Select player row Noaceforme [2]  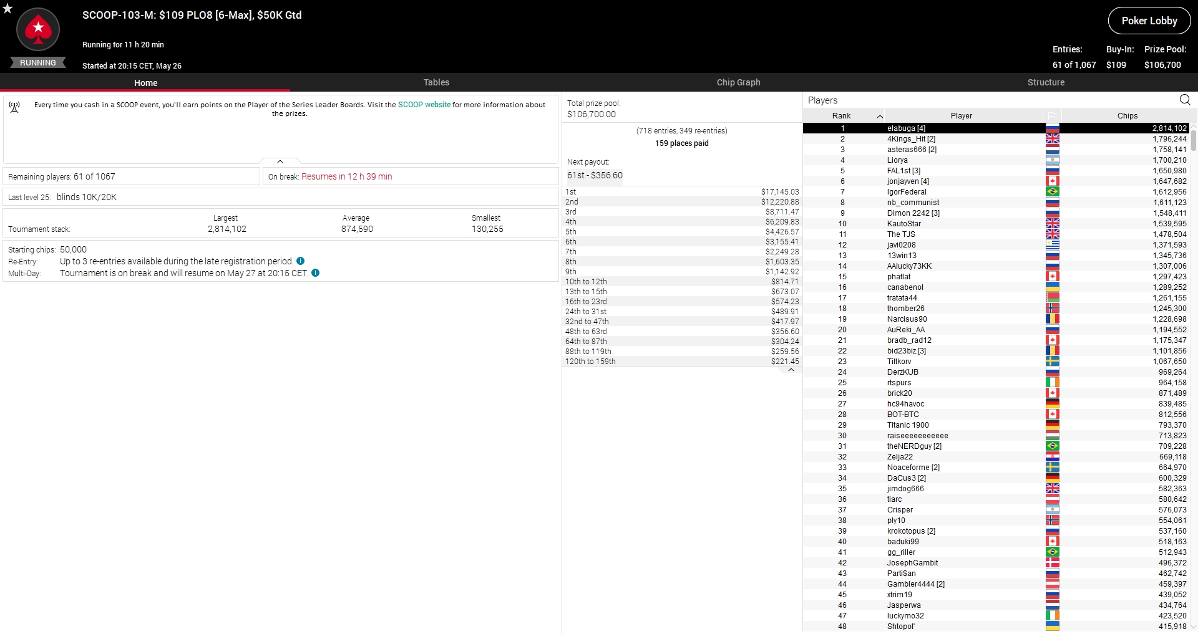point(996,468)
